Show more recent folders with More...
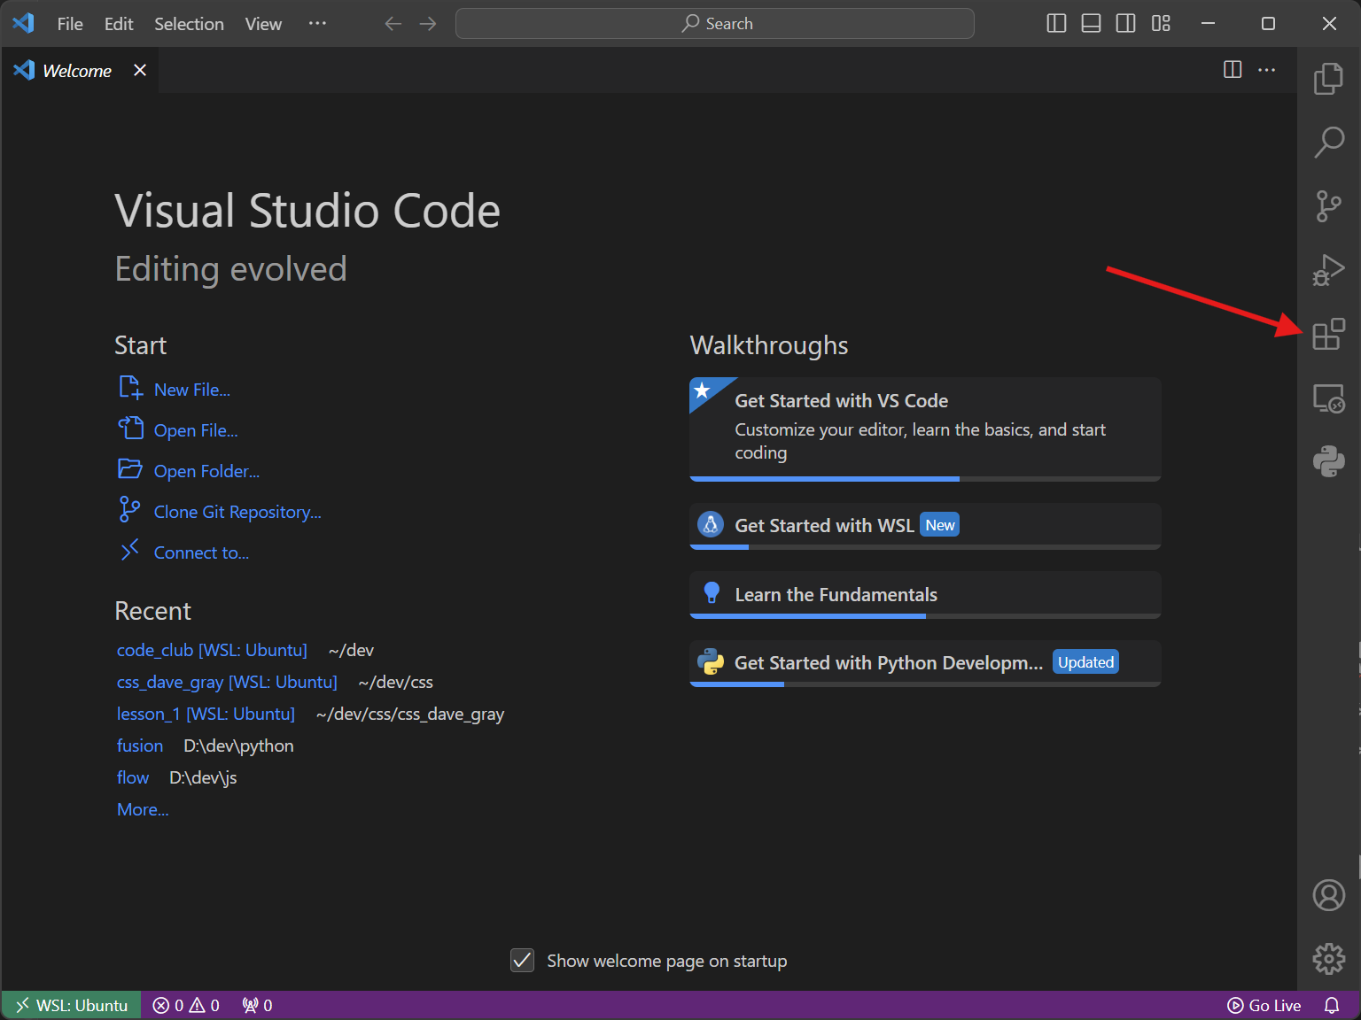This screenshot has height=1020, width=1361. click(143, 809)
